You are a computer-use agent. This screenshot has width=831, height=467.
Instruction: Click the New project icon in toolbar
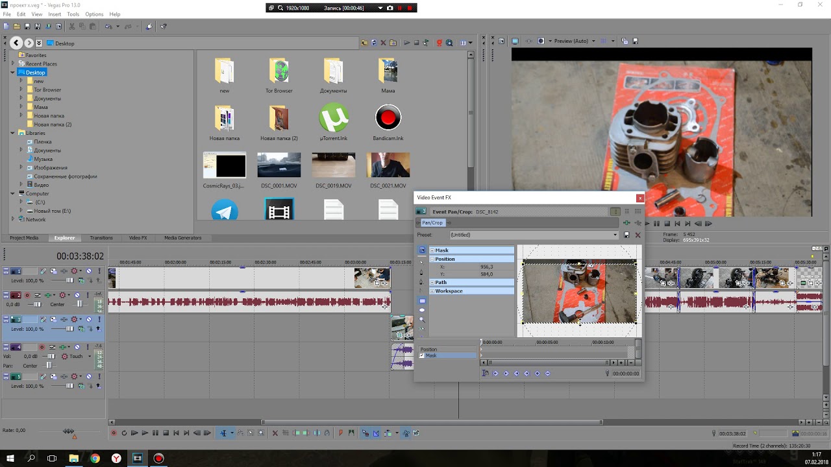tap(6, 27)
